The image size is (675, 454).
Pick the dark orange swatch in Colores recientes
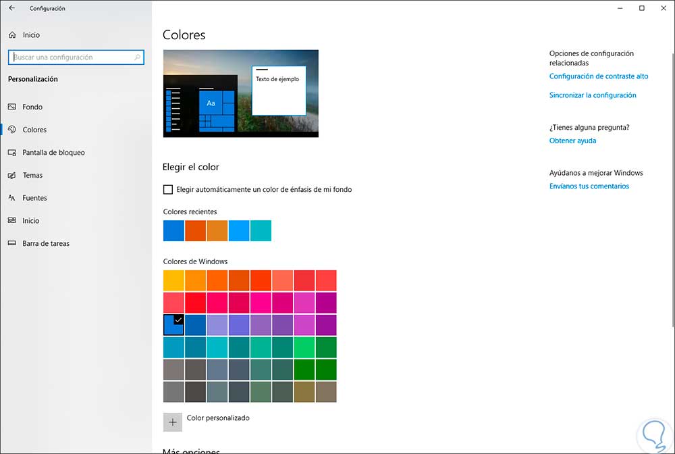pyautogui.click(x=196, y=230)
